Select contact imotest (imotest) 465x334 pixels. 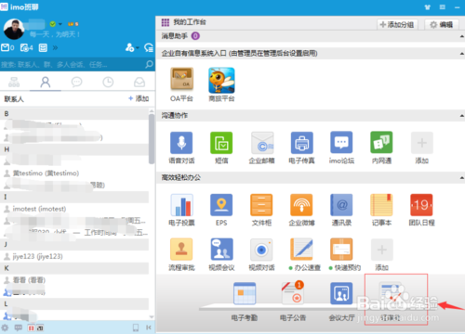(x=74, y=209)
